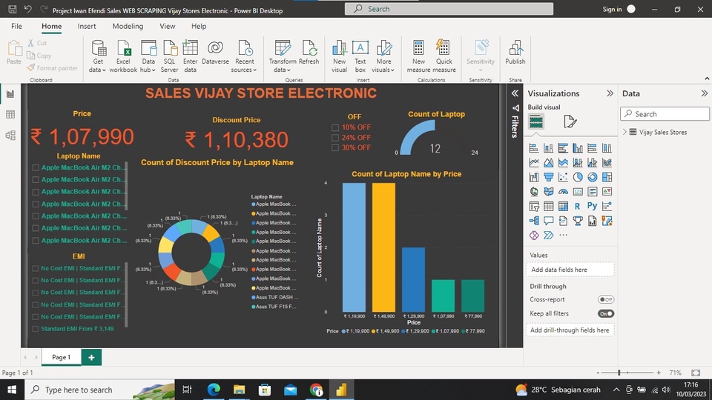Select the Map globe visual
The width and height of the screenshot is (712, 400).
point(534,192)
